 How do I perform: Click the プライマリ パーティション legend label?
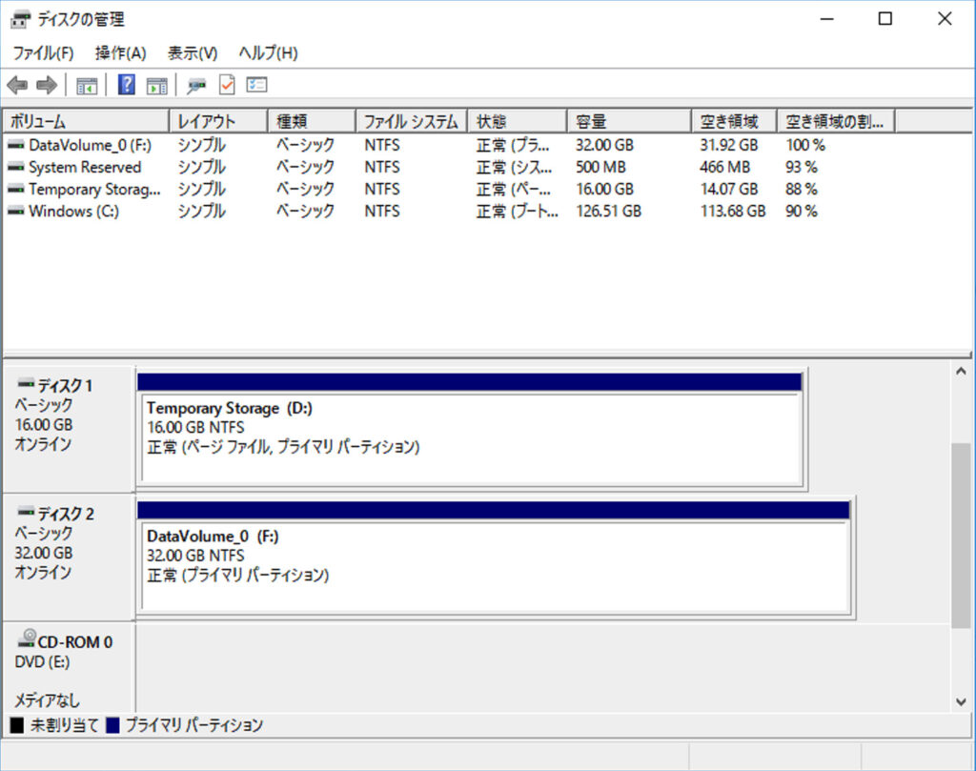tap(194, 725)
